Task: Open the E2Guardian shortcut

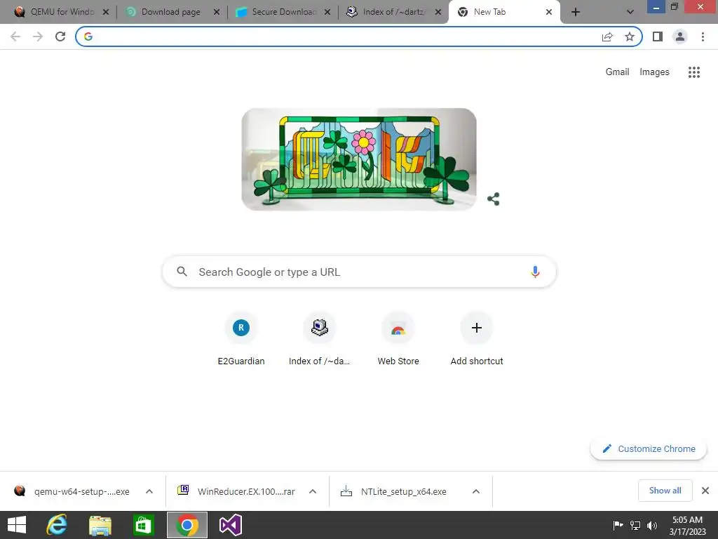Action: tap(241, 339)
